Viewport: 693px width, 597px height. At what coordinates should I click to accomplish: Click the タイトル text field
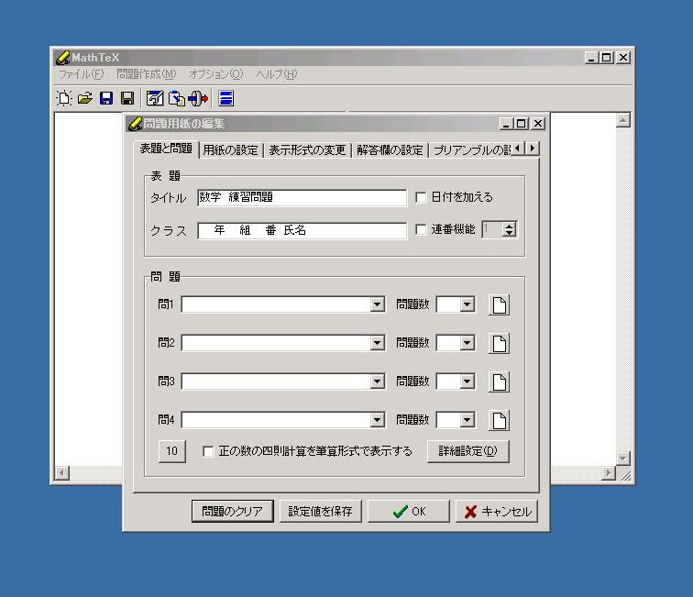tap(302, 197)
